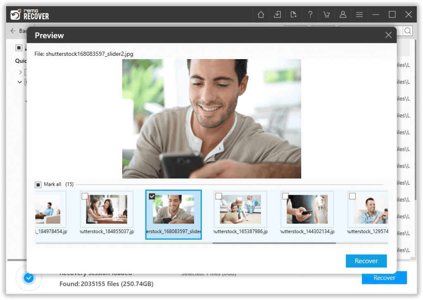Collapse the expanded tree node chevron
The image size is (423, 300).
(20, 82)
